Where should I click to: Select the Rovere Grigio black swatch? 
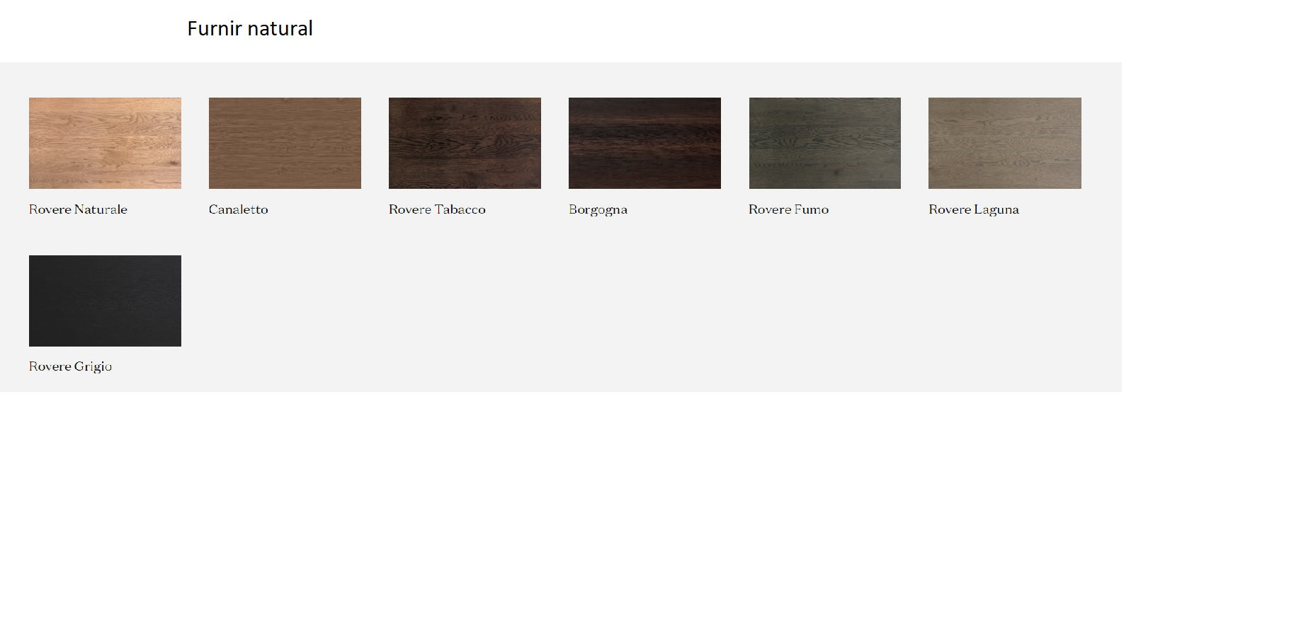105,301
